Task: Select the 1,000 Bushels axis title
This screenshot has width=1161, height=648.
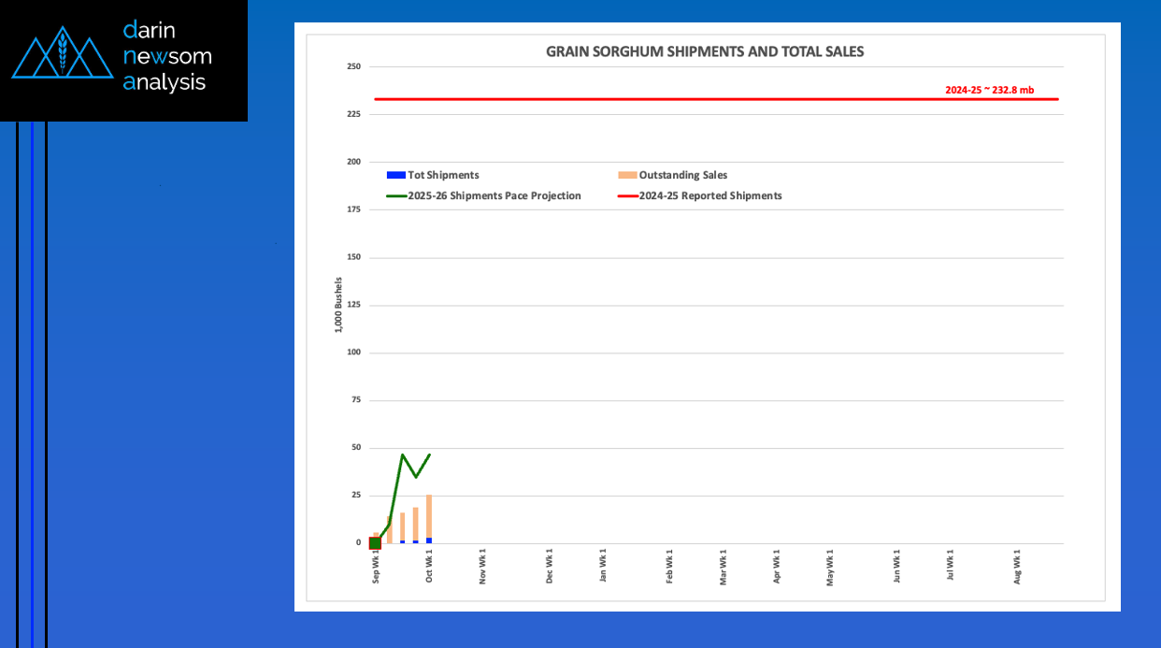Action: tap(338, 304)
